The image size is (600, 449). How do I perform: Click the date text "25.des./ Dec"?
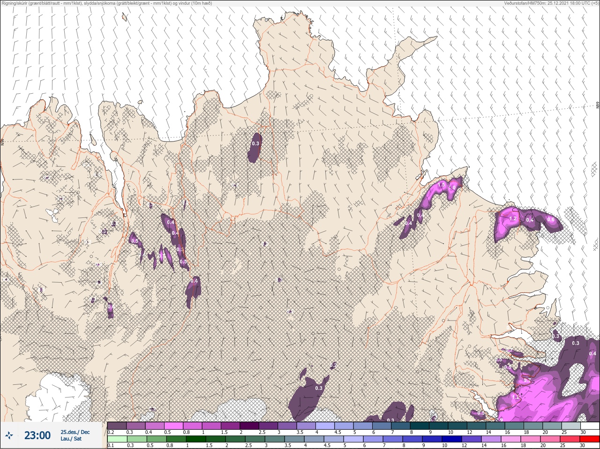pyautogui.click(x=75, y=432)
